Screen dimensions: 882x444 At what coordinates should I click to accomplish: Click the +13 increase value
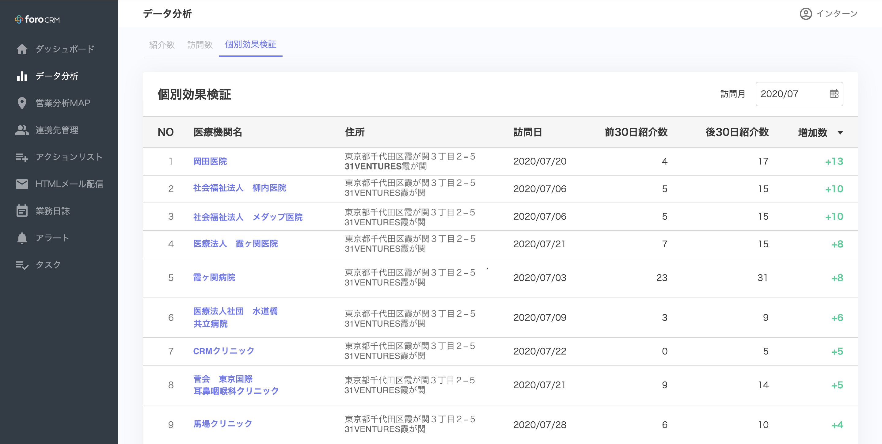click(x=834, y=161)
